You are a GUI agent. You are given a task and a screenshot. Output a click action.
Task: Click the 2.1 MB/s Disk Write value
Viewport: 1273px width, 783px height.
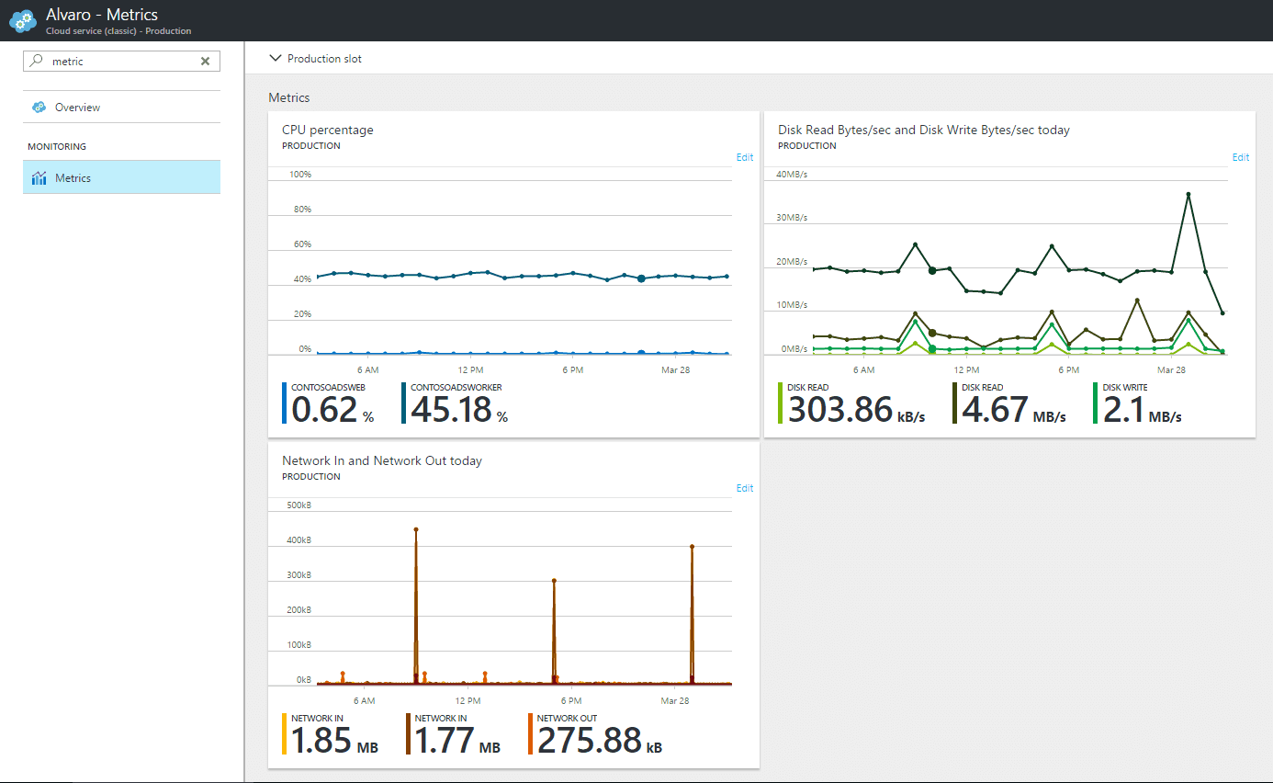[1142, 410]
